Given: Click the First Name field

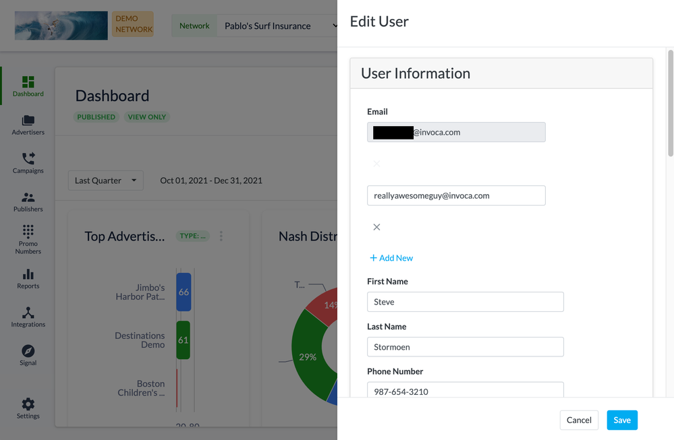Looking at the screenshot, I should [465, 302].
